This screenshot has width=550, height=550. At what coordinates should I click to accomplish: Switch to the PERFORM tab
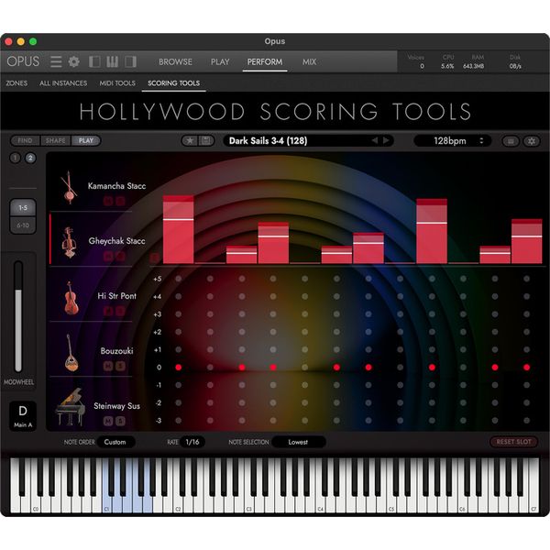(265, 61)
